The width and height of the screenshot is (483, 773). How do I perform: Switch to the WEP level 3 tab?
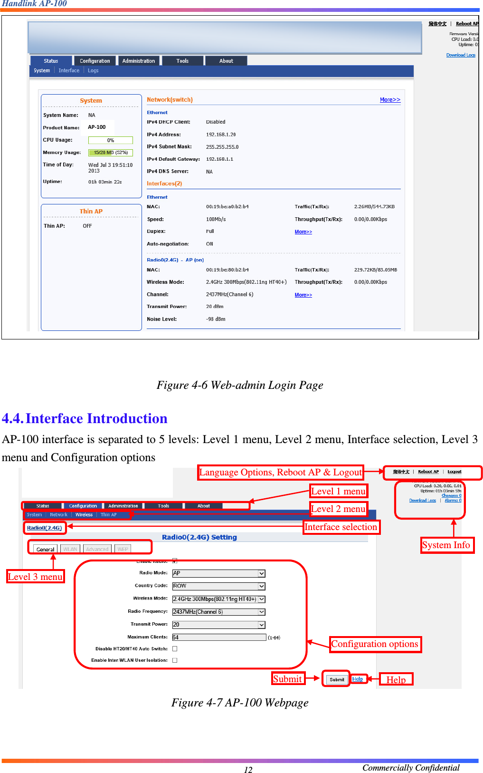[x=123, y=549]
